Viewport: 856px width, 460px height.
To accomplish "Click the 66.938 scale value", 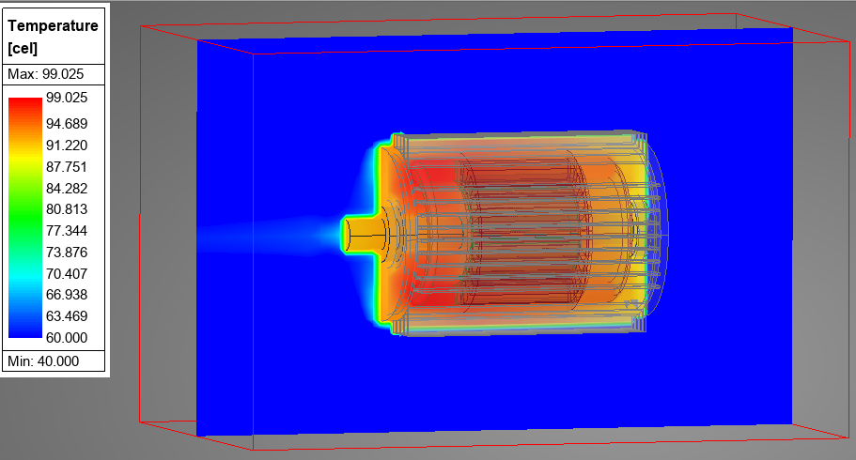I will click(x=67, y=295).
